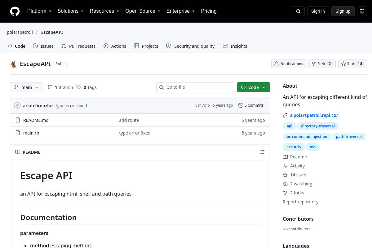Click the README outline list icon
372x248 pixels.
pyautogui.click(x=262, y=152)
